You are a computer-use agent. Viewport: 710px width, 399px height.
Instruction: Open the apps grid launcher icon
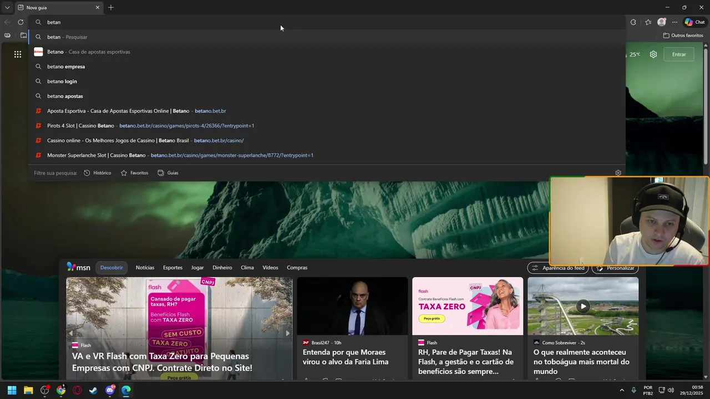(18, 54)
